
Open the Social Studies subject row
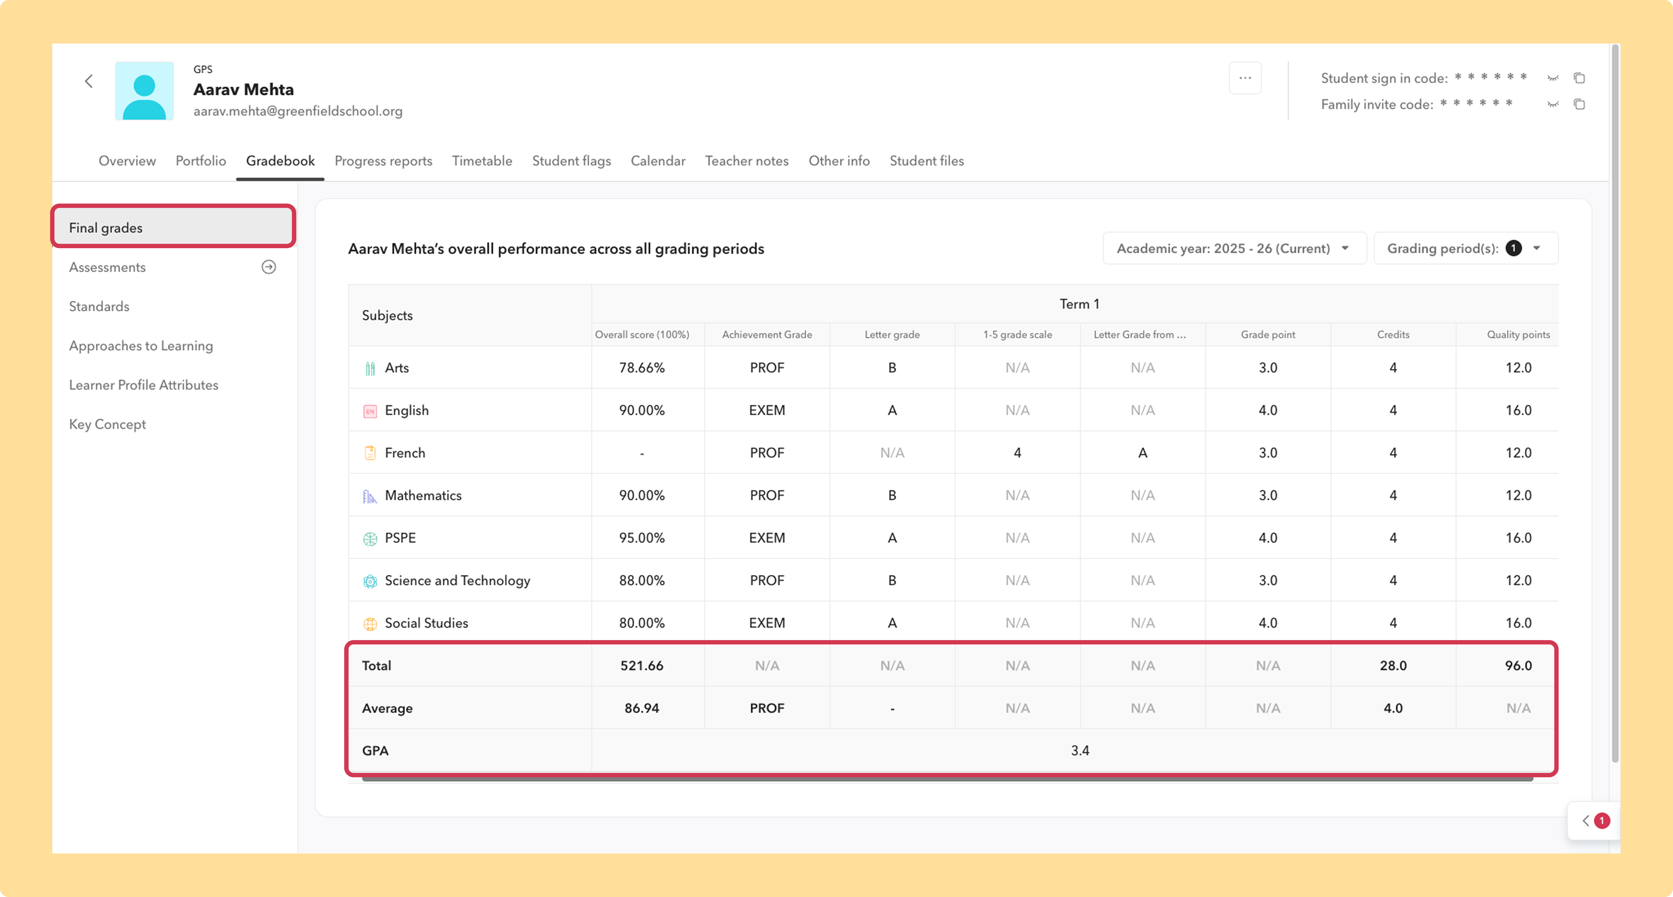click(x=953, y=622)
